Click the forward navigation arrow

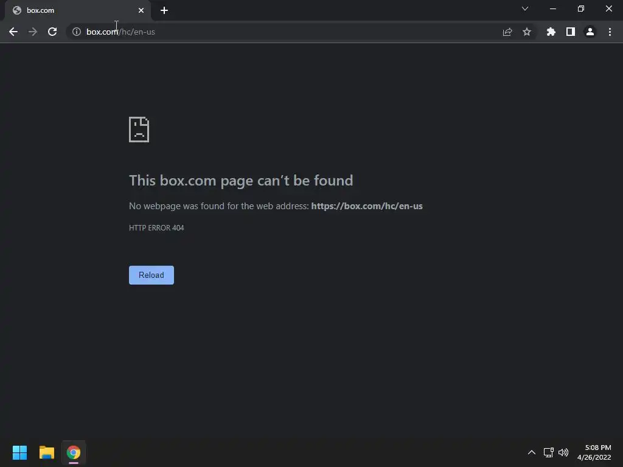point(33,32)
